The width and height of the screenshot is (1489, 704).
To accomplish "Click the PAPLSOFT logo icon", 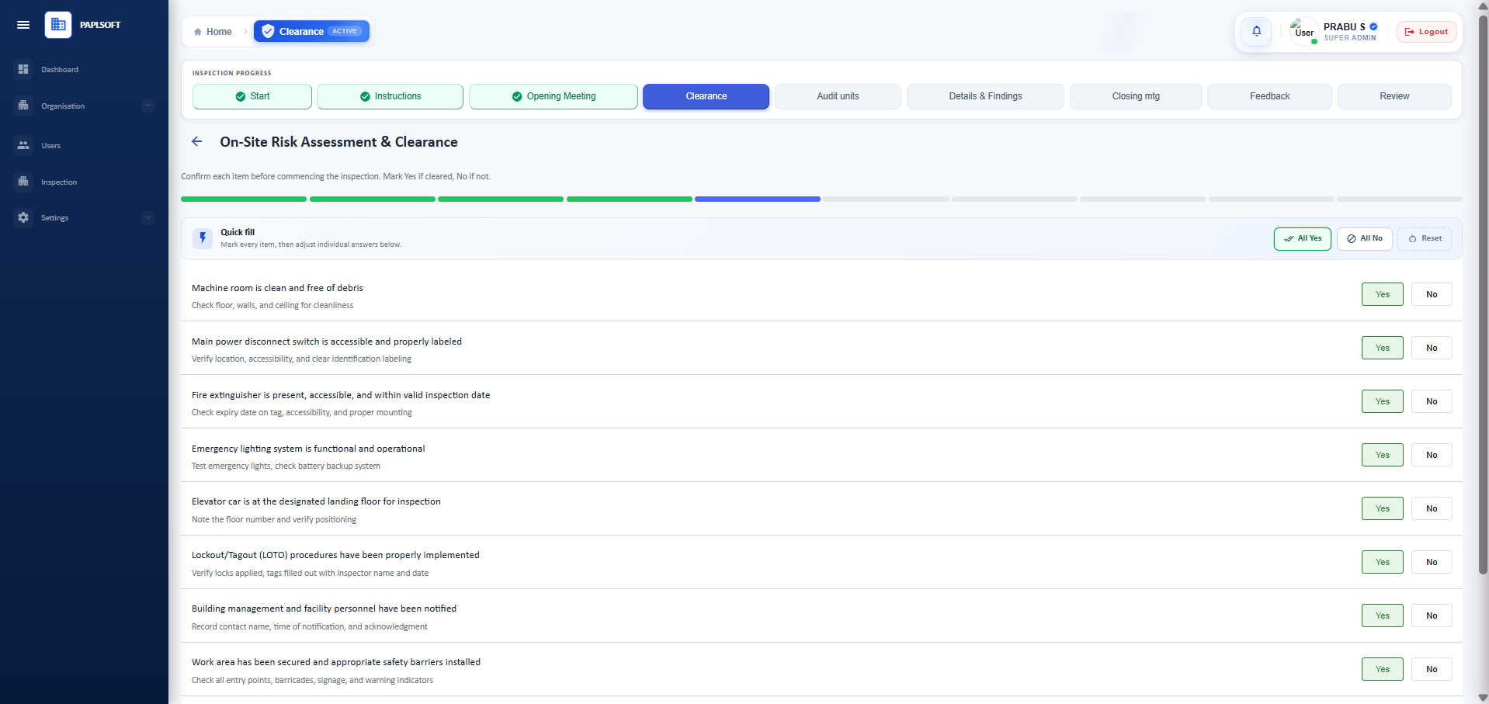I will pyautogui.click(x=58, y=25).
